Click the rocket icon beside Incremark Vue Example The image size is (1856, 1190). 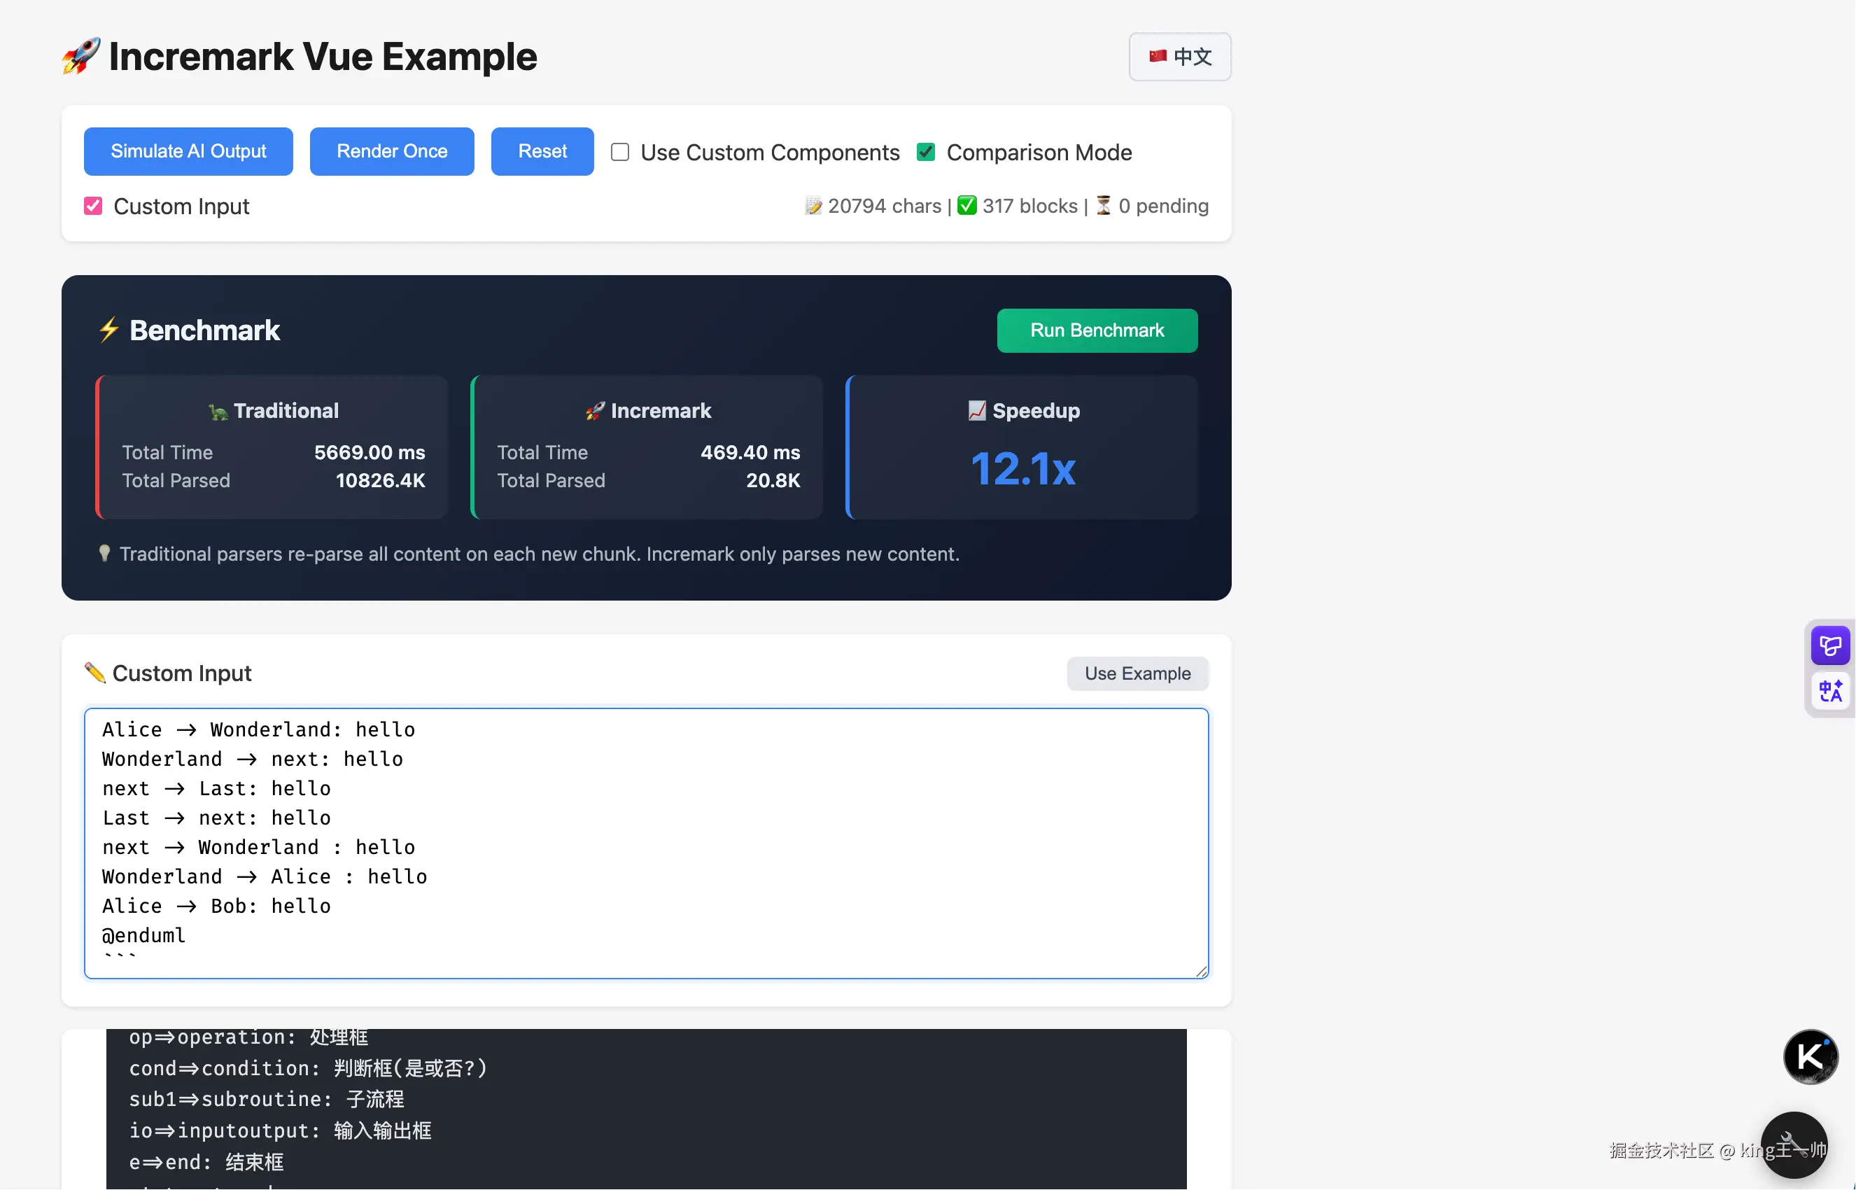coord(81,57)
